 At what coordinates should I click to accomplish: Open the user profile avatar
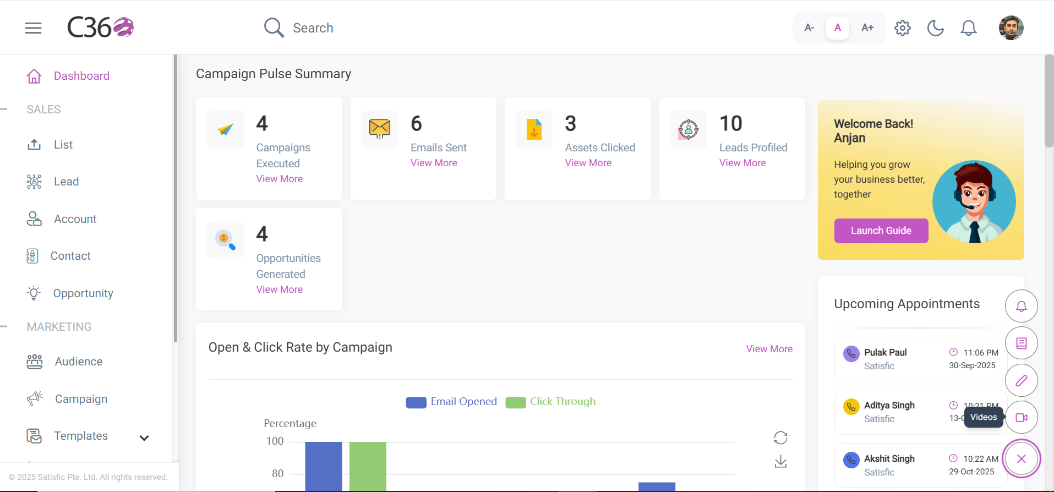[x=1011, y=28]
